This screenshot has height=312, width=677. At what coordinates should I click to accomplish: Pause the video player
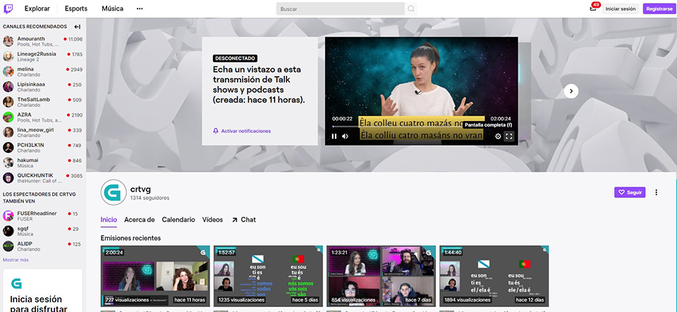pyautogui.click(x=334, y=136)
